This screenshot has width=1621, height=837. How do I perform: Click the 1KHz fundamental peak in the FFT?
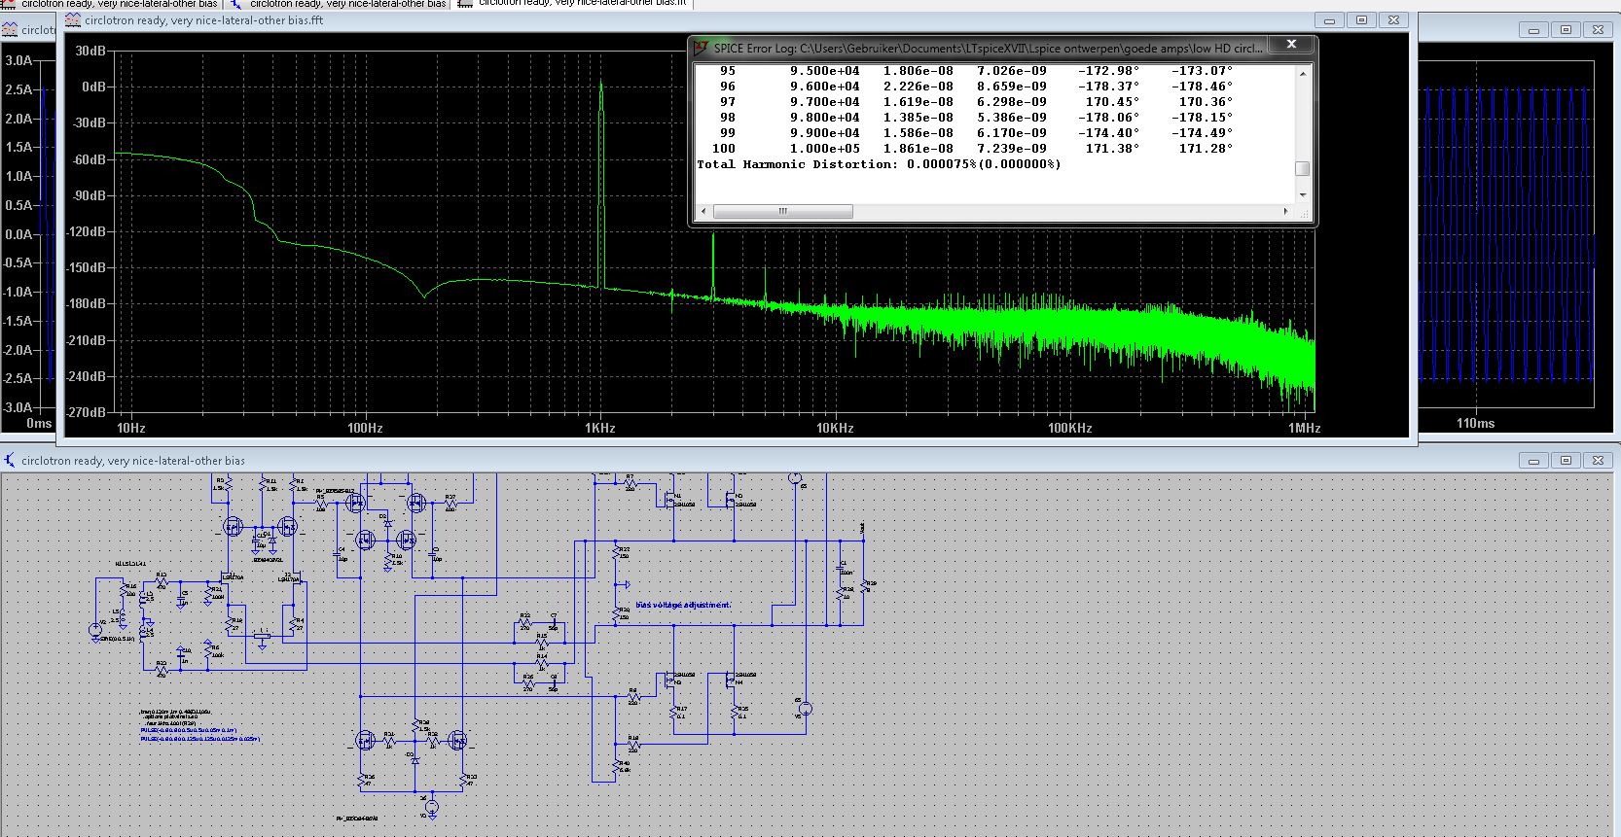pyautogui.click(x=601, y=185)
